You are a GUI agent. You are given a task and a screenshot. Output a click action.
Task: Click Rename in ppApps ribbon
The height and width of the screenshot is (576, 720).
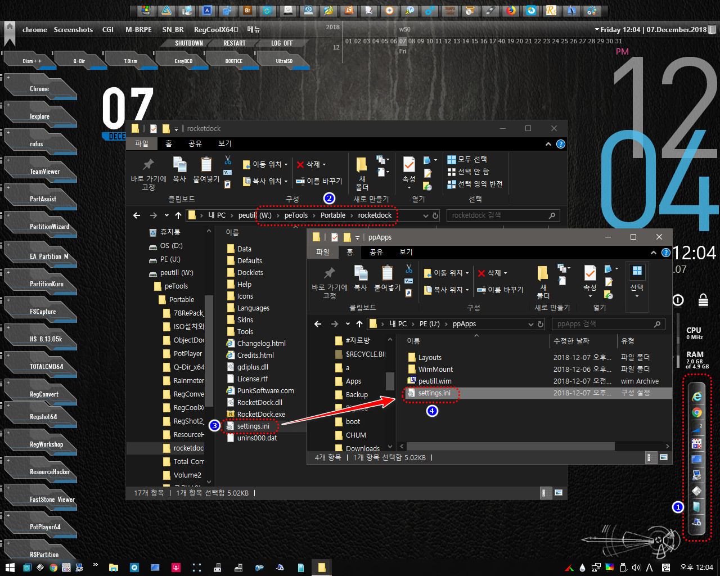pyautogui.click(x=500, y=290)
